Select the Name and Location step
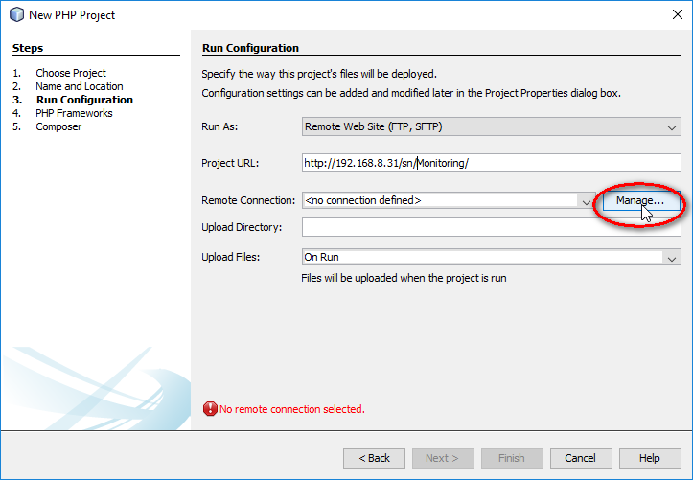Screen dimensions: 693x480 80,86
